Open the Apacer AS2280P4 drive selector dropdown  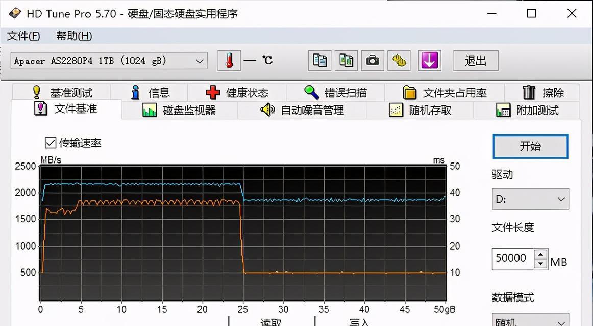pyautogui.click(x=109, y=61)
